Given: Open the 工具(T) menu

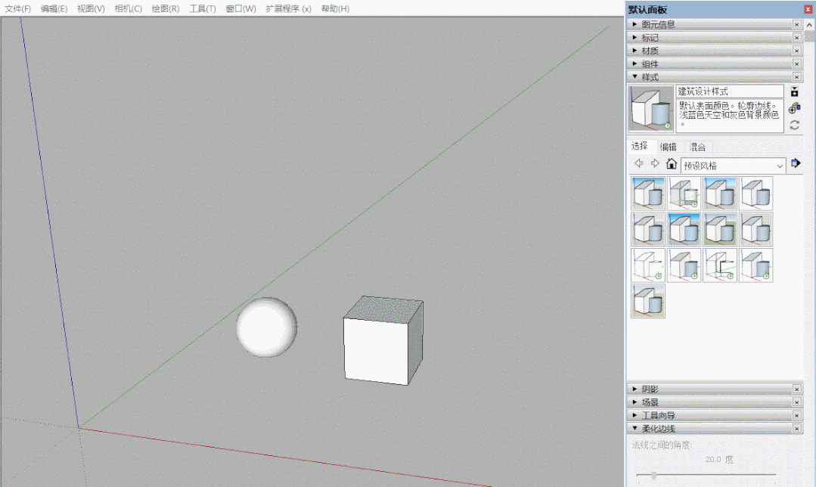Looking at the screenshot, I should 203,9.
